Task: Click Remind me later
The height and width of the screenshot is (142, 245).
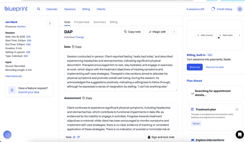Action: point(215,67)
